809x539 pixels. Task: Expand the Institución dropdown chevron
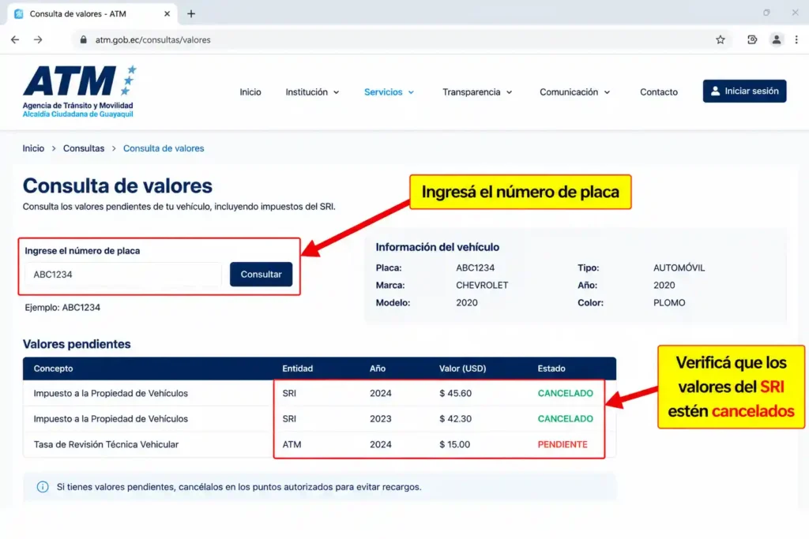[336, 92]
